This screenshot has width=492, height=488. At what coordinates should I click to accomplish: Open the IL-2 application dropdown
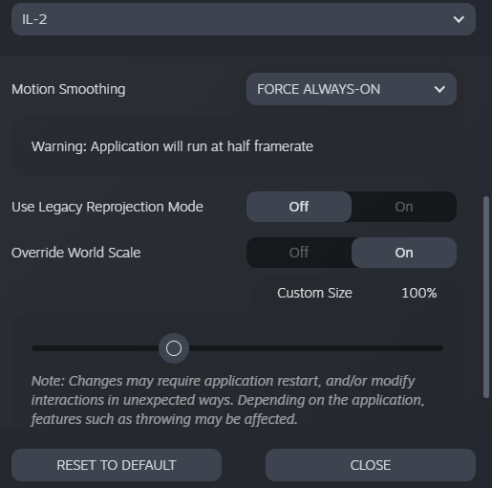coord(244,19)
